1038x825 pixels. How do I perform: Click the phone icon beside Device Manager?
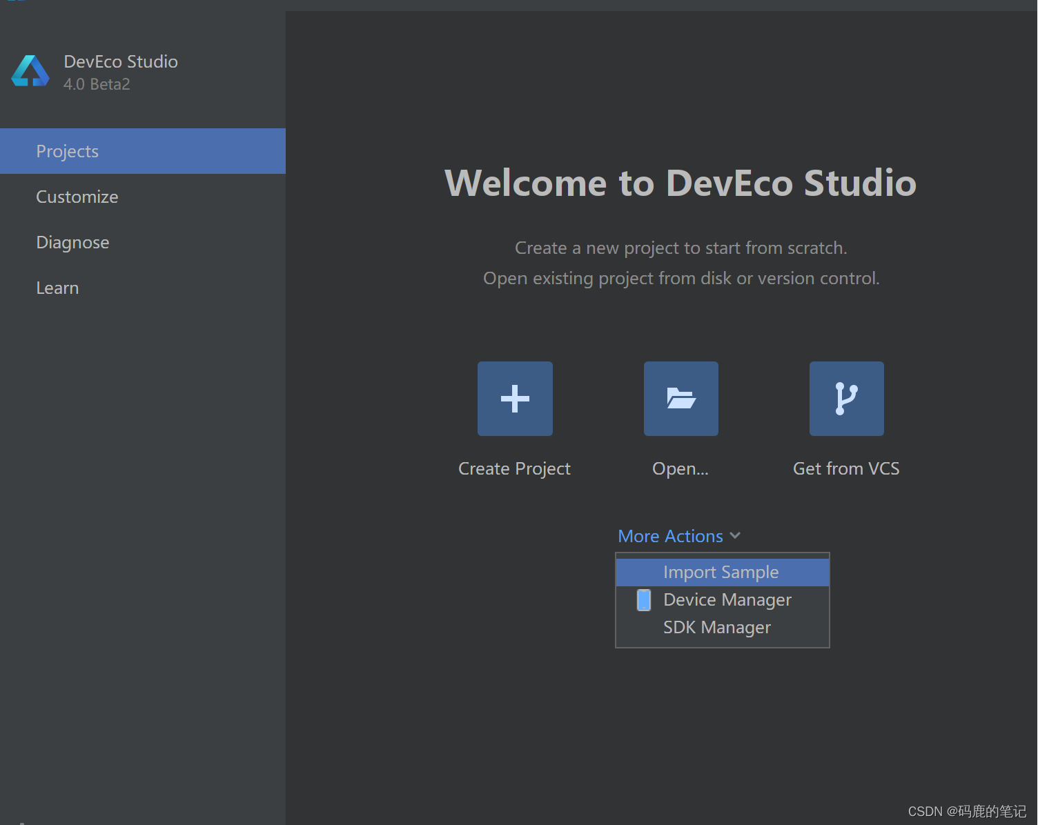coord(643,600)
